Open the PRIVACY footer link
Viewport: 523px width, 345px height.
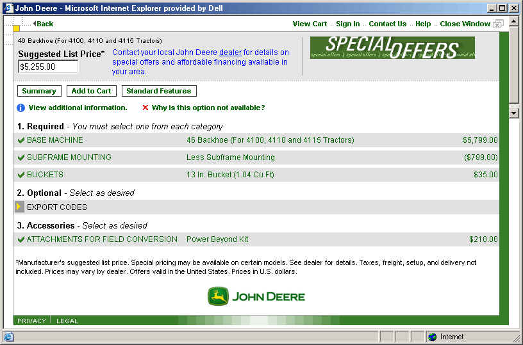pyautogui.click(x=31, y=321)
